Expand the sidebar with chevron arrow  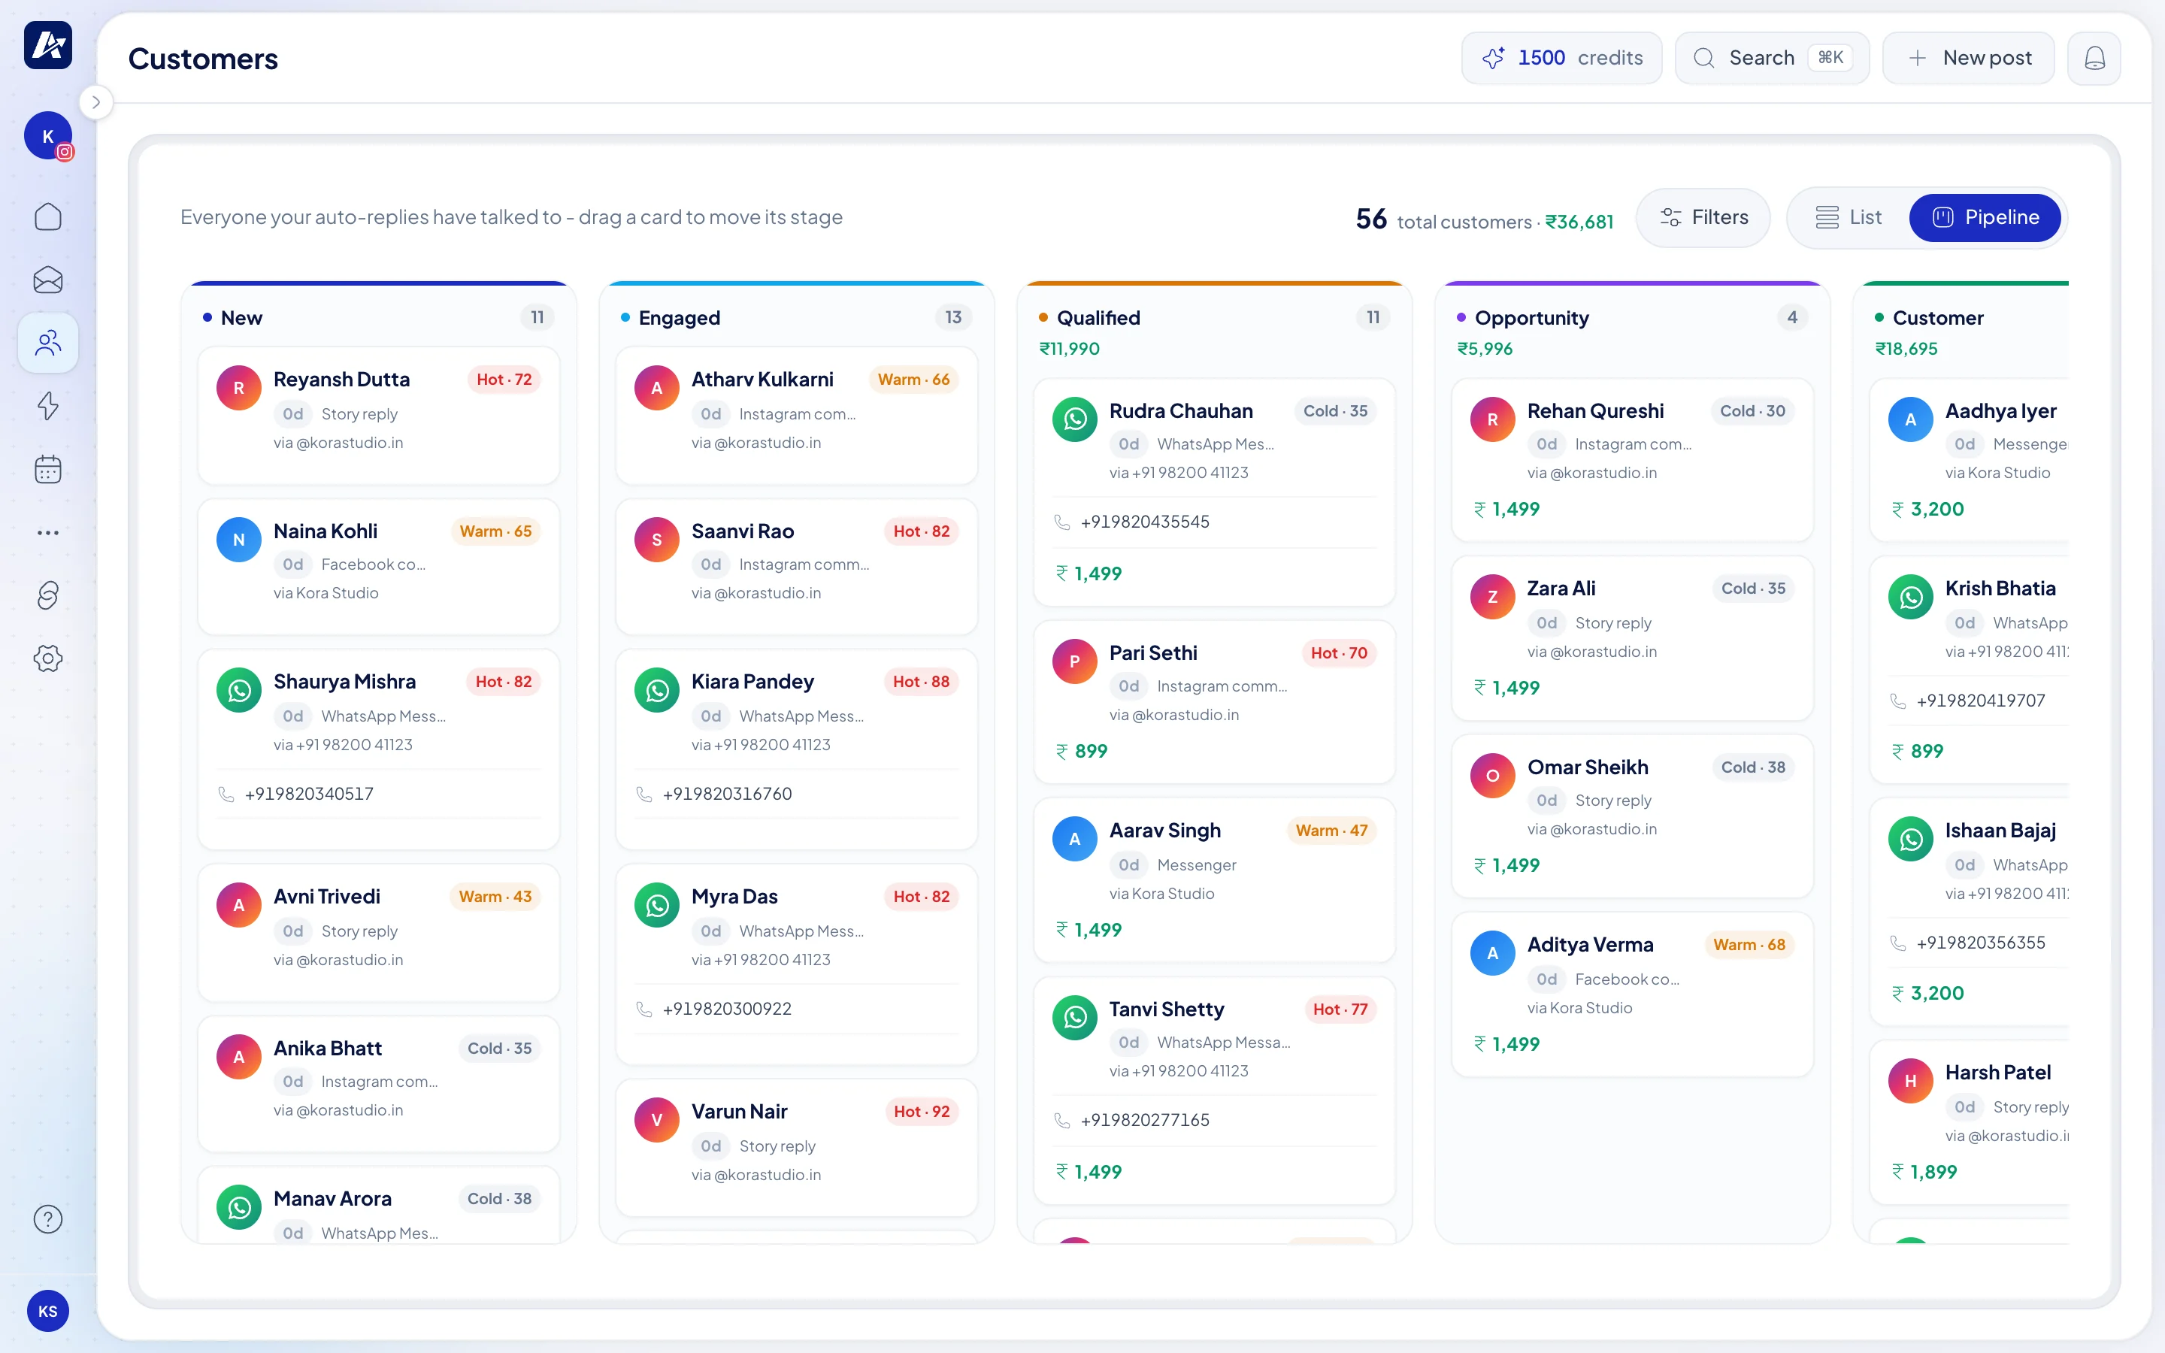pos(95,102)
